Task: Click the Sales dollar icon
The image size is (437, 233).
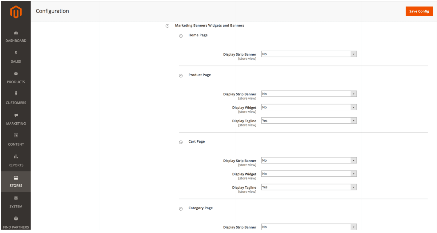Action: 16,53
